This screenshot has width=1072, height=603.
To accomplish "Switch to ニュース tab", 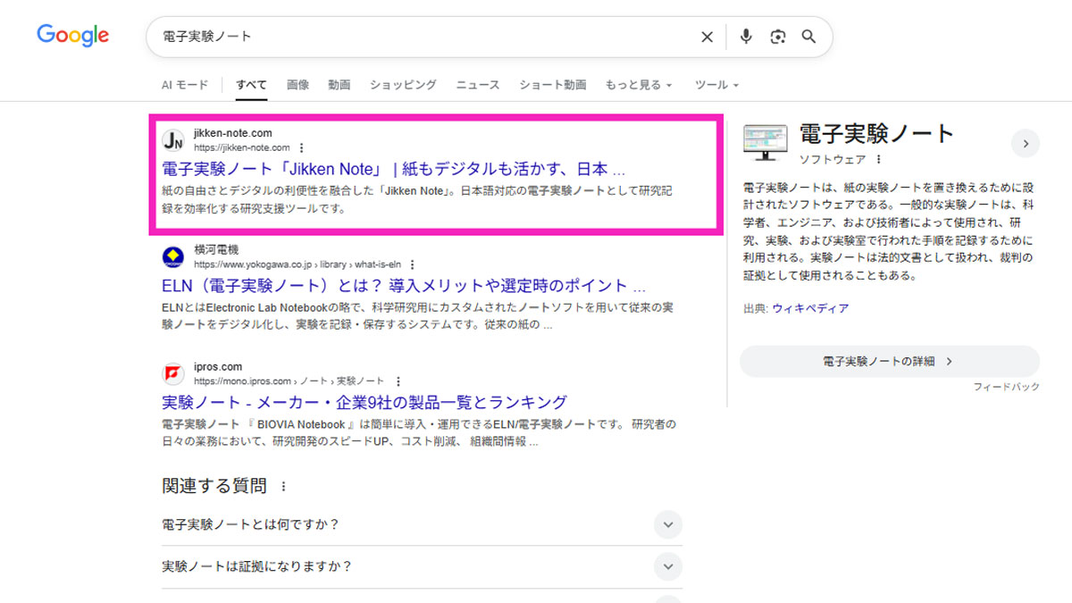I will pos(478,85).
